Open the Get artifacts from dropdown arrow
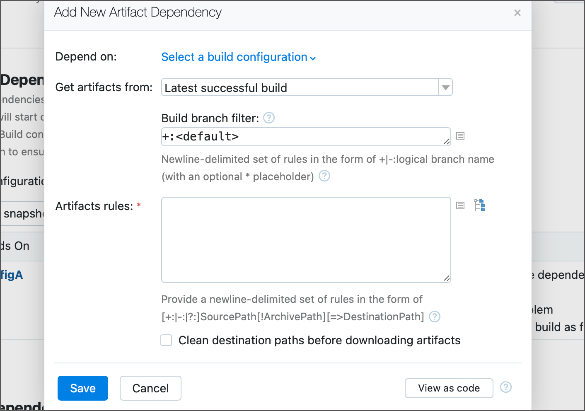 pos(445,87)
